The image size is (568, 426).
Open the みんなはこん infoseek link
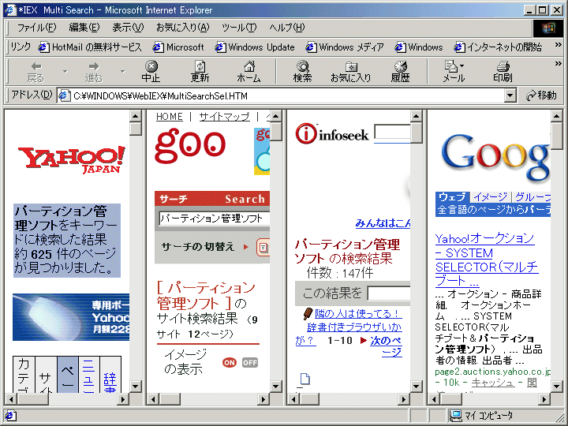coord(383,223)
